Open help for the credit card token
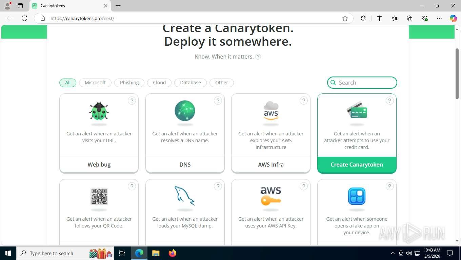Image resolution: width=461 pixels, height=260 pixels. [390, 101]
